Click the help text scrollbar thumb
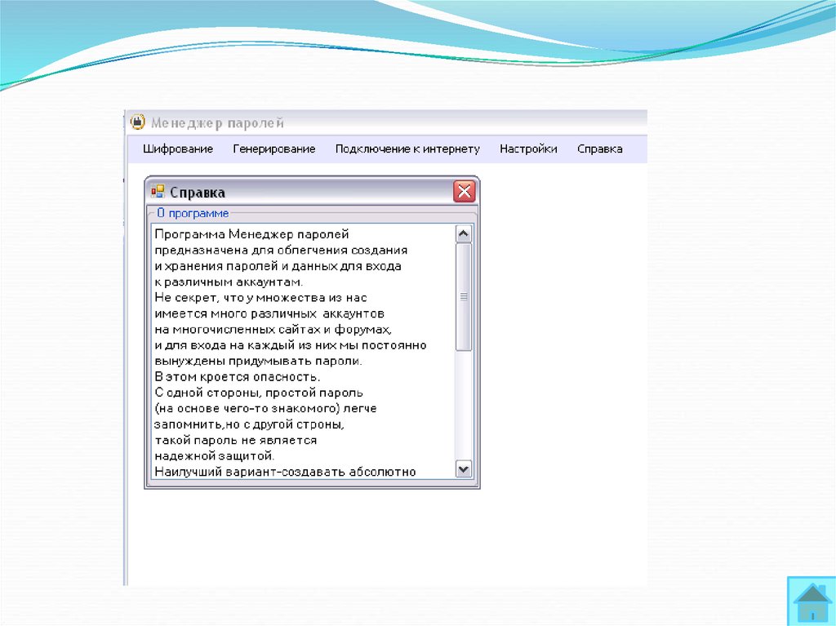Image resolution: width=836 pixels, height=626 pixels. (x=464, y=297)
